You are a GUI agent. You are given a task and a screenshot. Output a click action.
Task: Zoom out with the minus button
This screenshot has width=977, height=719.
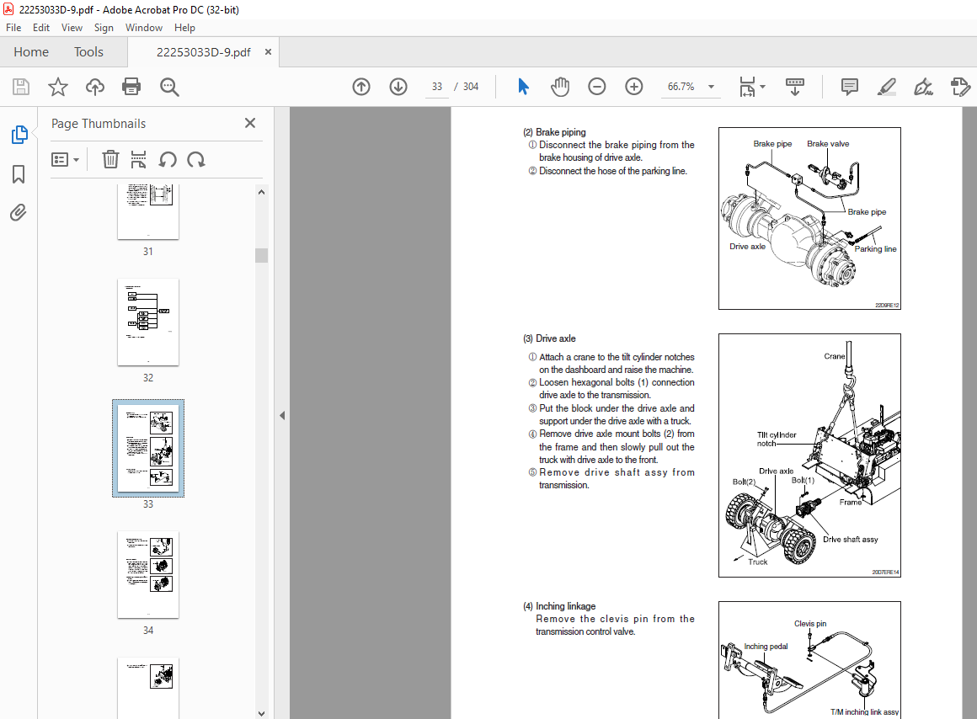click(x=597, y=87)
